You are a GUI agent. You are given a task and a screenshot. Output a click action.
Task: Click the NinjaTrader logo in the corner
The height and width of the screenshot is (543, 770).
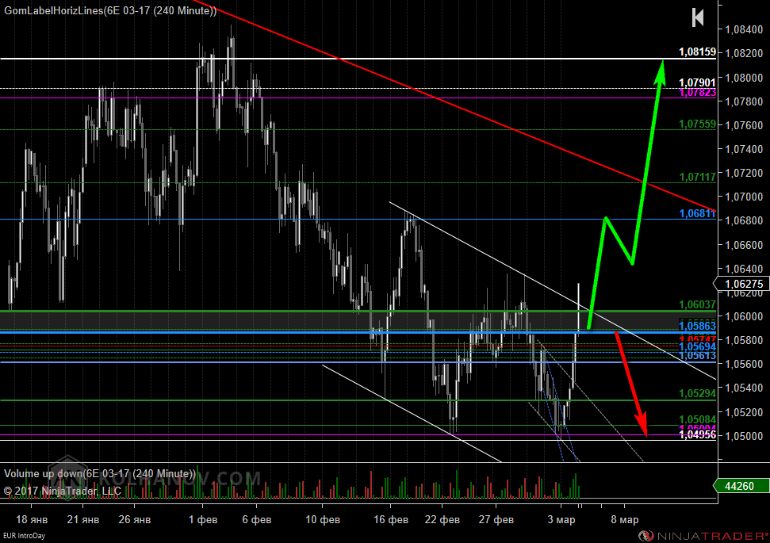(703, 536)
